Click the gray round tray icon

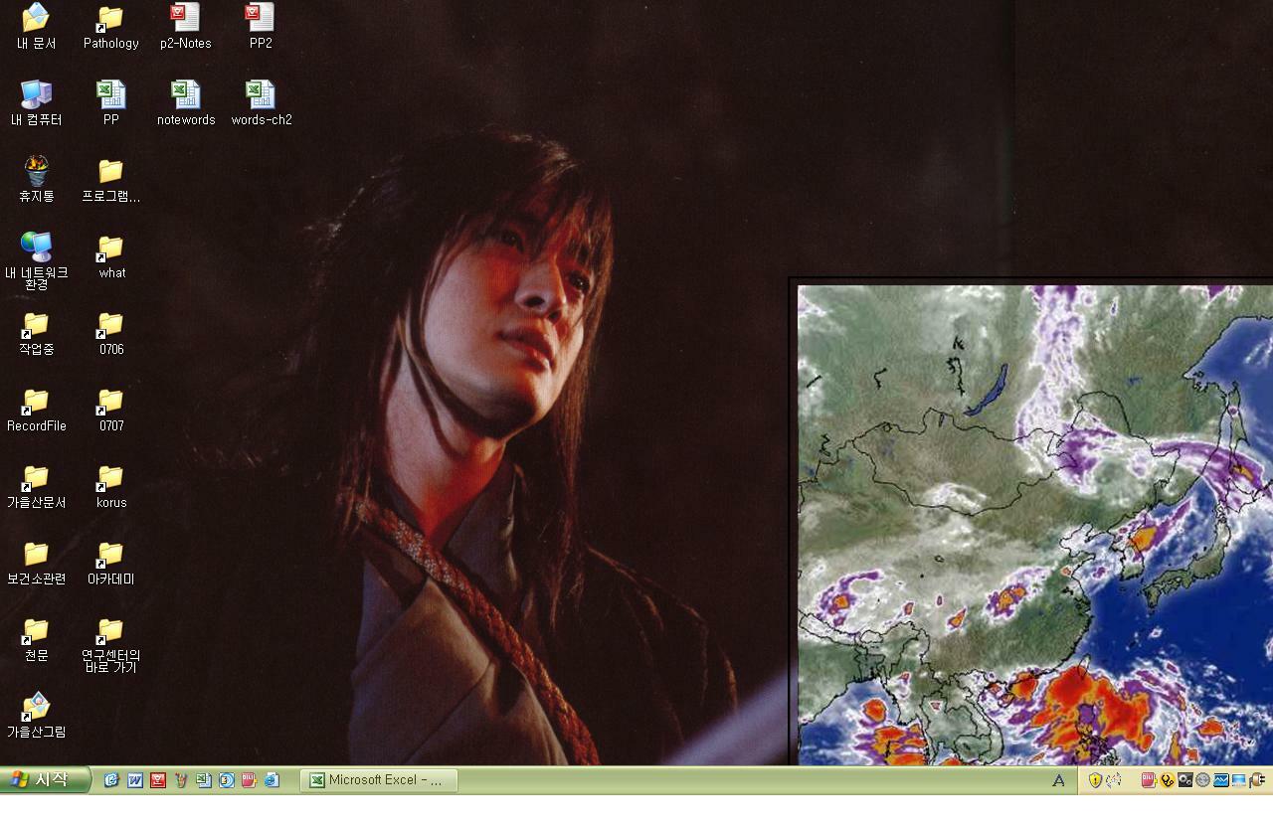click(x=1202, y=780)
